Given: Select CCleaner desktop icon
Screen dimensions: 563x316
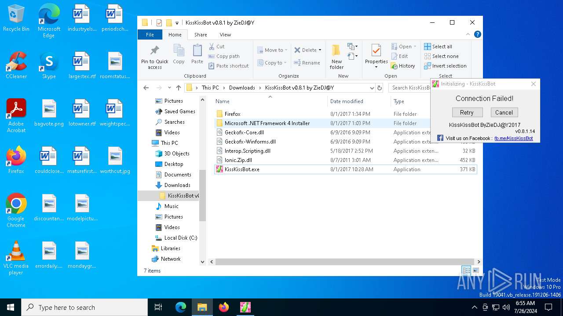Looking at the screenshot, I should [x=16, y=65].
